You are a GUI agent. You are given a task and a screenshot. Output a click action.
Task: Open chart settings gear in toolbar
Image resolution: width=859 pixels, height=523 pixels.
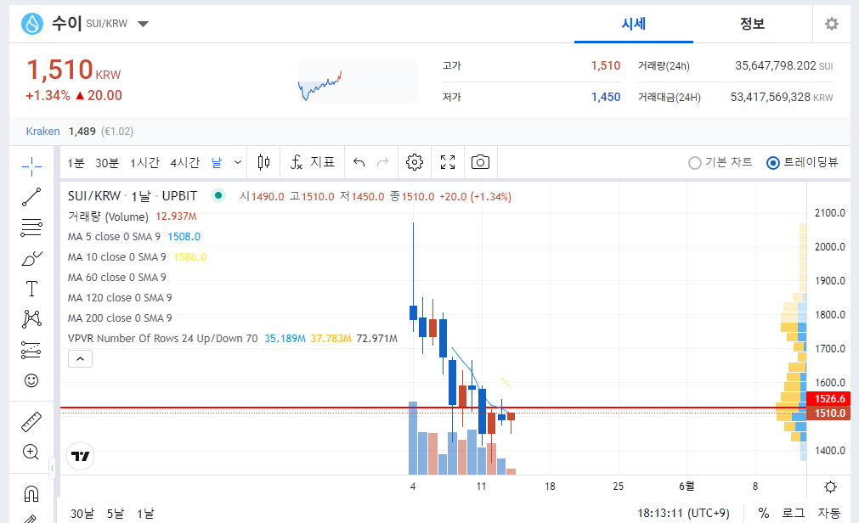click(415, 162)
